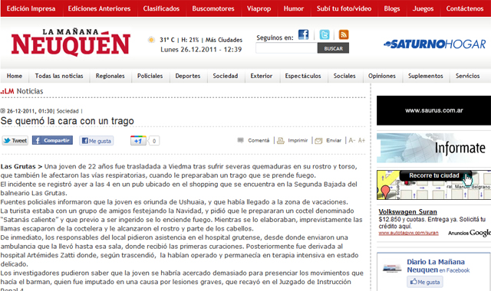Increase font size with A+

[361, 140]
